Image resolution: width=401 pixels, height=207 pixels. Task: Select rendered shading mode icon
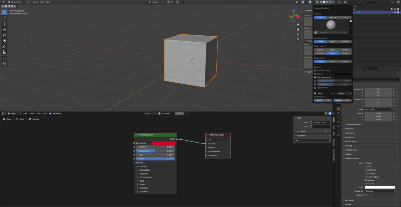tap(330, 2)
